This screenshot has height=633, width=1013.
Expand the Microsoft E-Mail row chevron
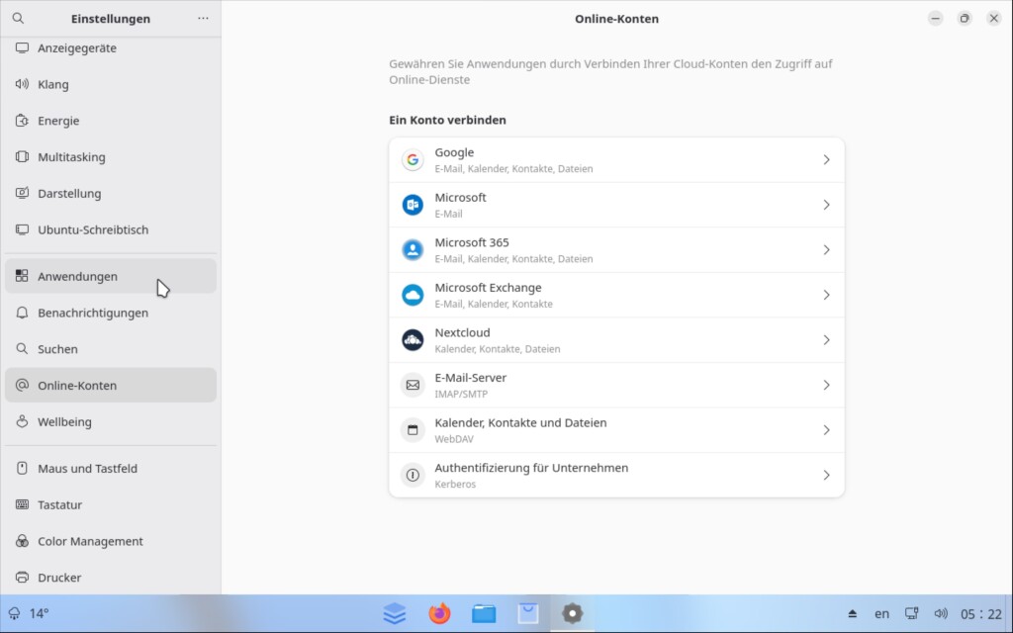(826, 205)
